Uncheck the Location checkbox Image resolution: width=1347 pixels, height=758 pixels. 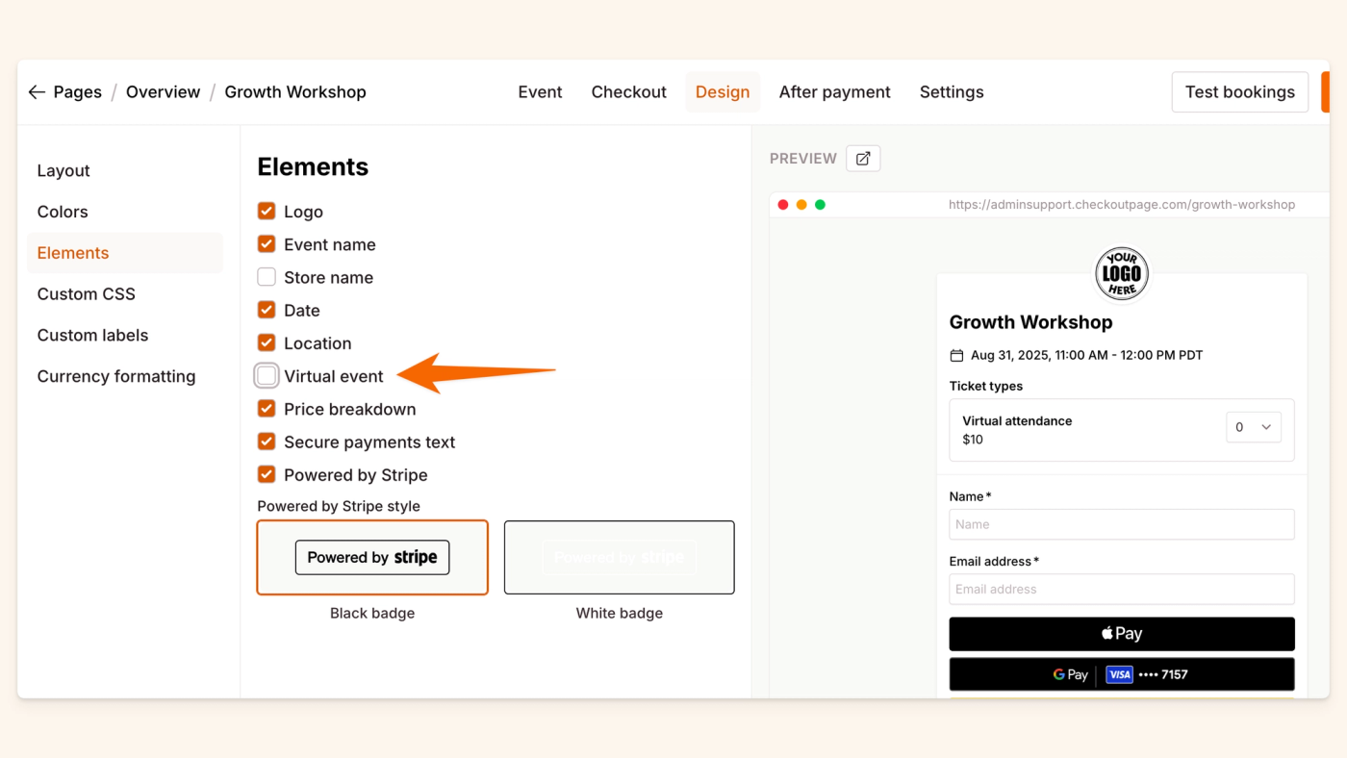267,342
